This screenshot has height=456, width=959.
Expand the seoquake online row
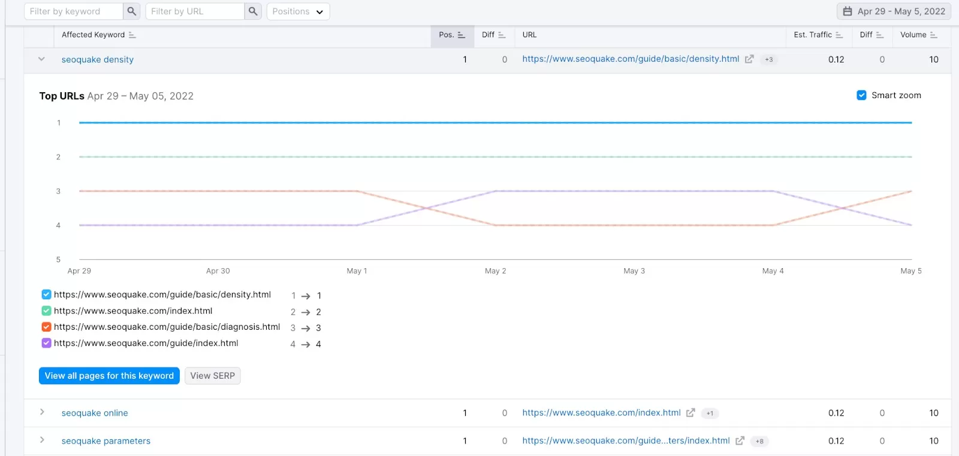tap(42, 412)
